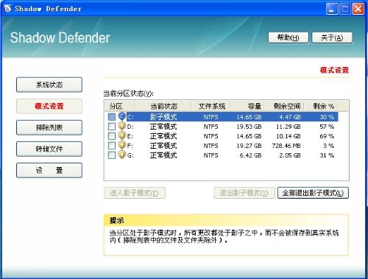Tick the checkbox for partition G:
This screenshot has width=368, height=279.
coord(112,155)
